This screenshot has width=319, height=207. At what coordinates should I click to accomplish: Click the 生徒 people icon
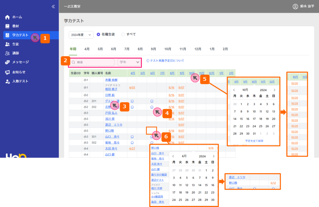tap(7, 44)
